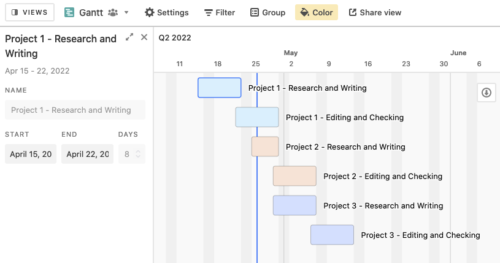The image size is (500, 263).
Task: Click the download button on the timeline
Action: (x=487, y=93)
